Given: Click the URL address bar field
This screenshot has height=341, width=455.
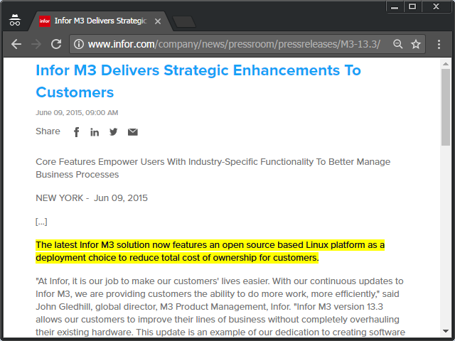Looking at the screenshot, I should 235,44.
